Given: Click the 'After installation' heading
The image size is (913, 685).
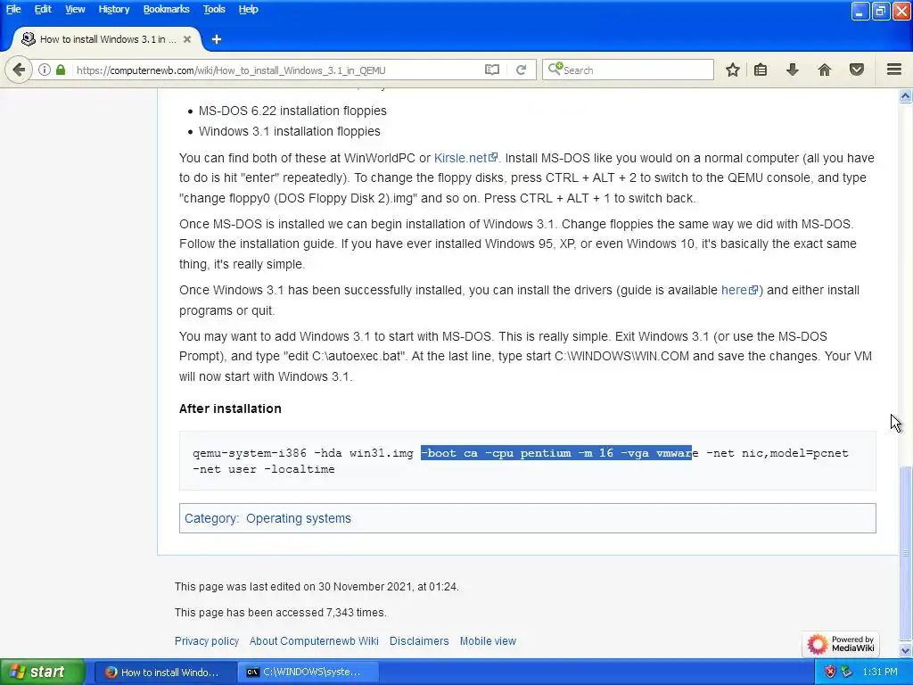Looking at the screenshot, I should (230, 409).
